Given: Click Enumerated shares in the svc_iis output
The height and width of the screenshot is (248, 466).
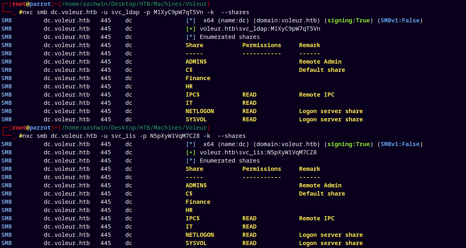Looking at the screenshot, I should pos(230,161).
